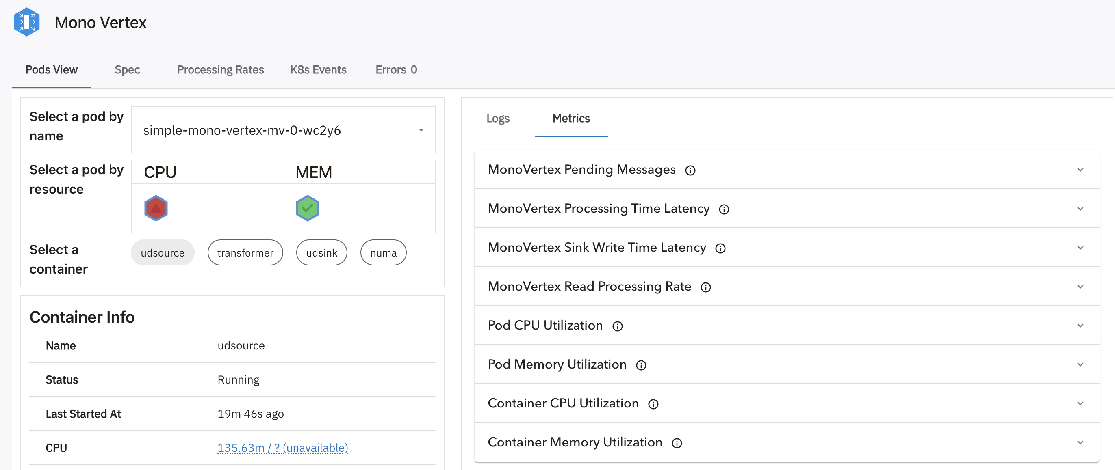The width and height of the screenshot is (1115, 470).
Task: Click the 'Select a pod by resource' label
Action: (77, 179)
